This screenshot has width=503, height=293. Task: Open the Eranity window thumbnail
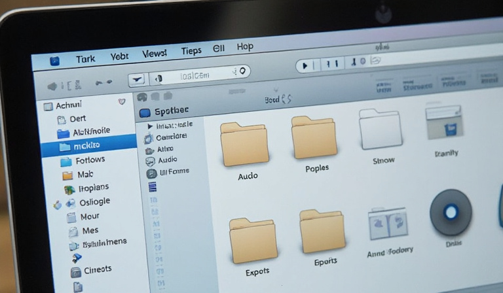[444, 122]
